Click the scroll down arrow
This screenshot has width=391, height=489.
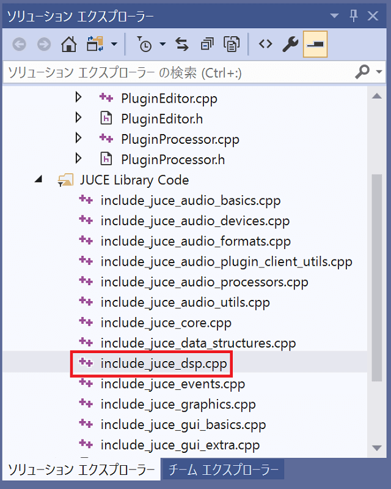[377, 448]
